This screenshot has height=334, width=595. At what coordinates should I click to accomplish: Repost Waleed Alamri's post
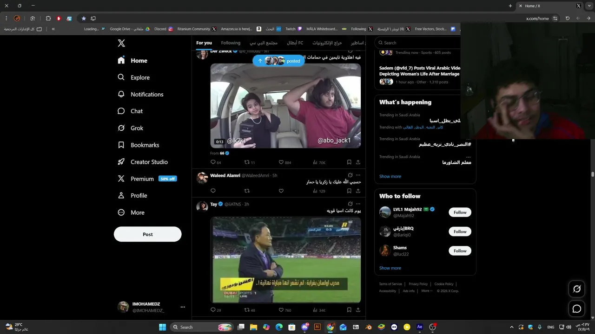247,191
